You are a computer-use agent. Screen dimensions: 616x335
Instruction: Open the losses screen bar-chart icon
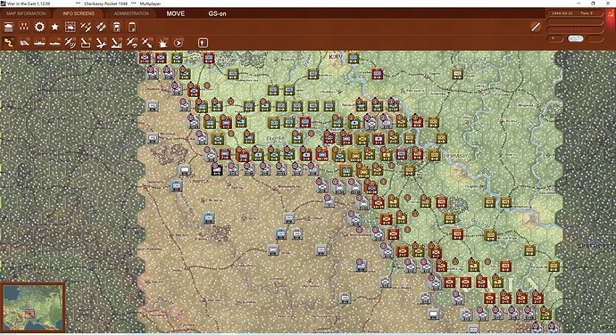coord(24,27)
